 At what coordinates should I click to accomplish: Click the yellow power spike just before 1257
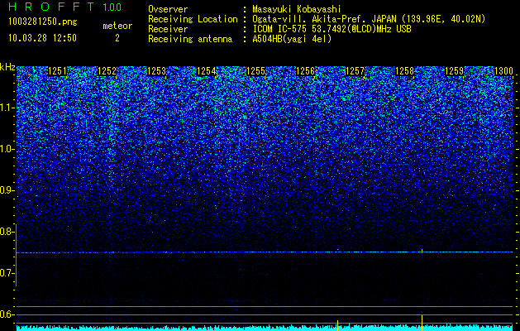(337, 325)
